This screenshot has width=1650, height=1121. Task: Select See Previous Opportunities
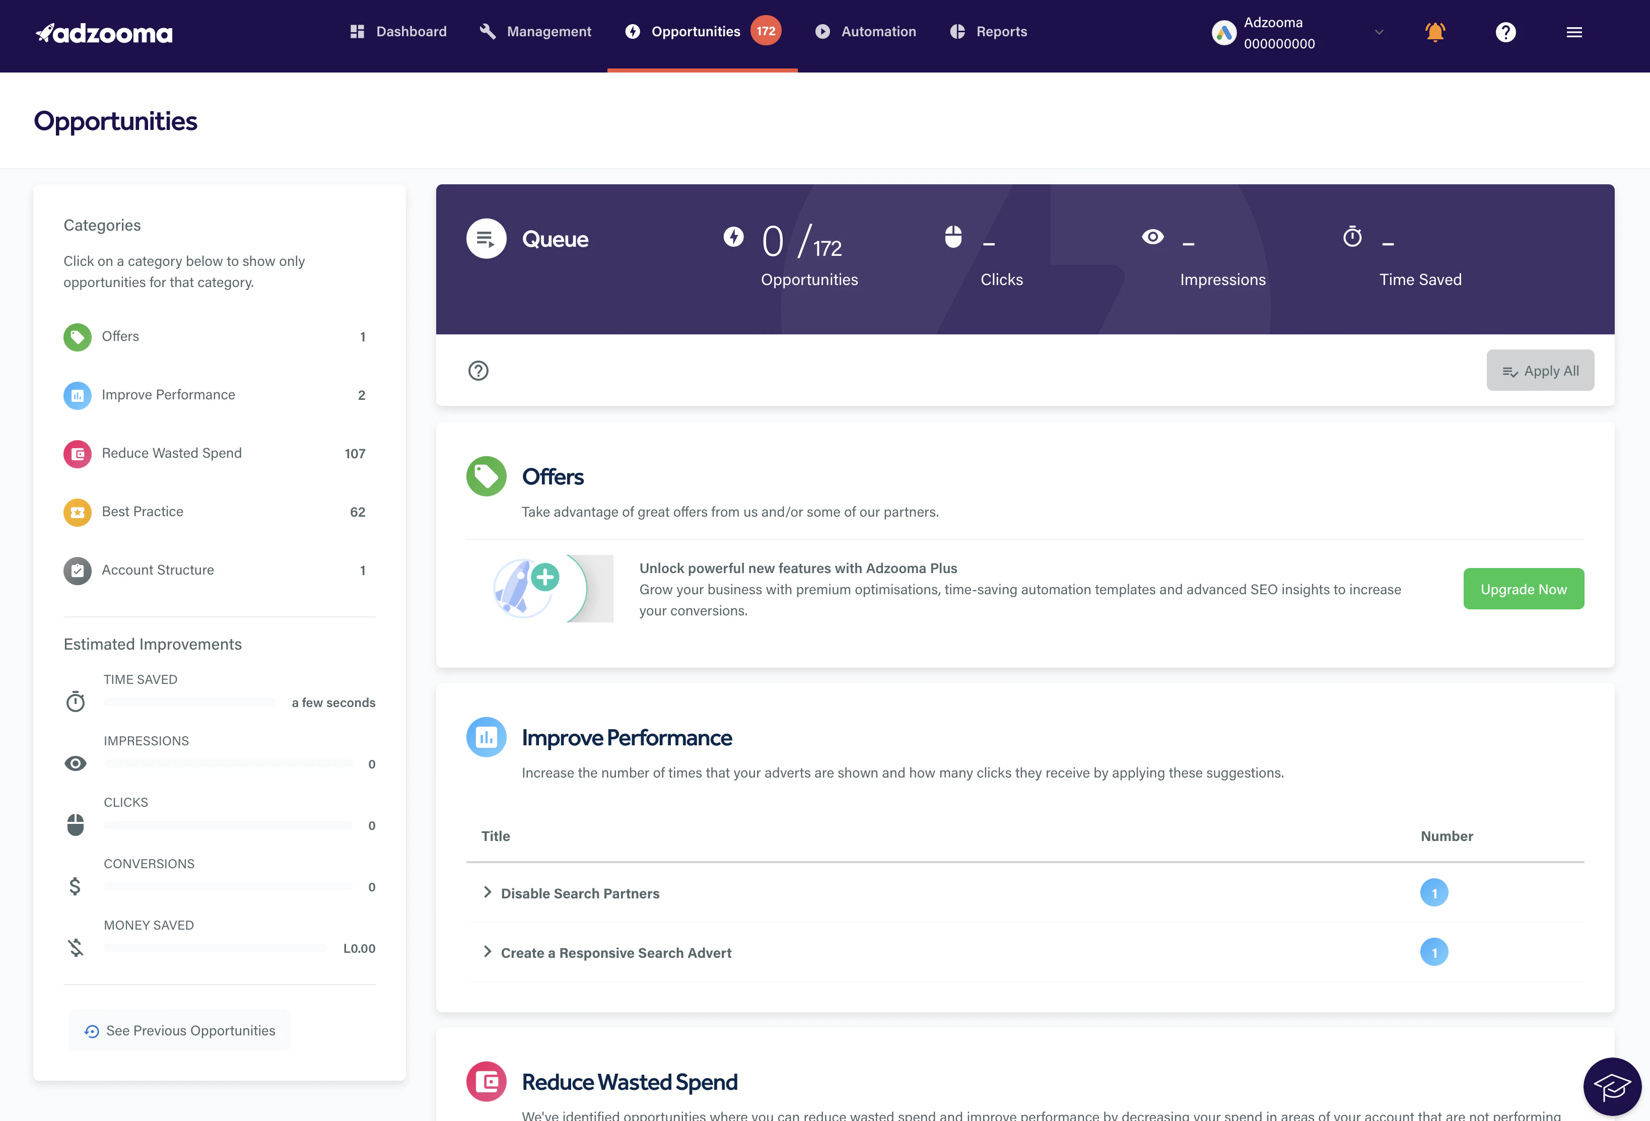[x=179, y=1030]
